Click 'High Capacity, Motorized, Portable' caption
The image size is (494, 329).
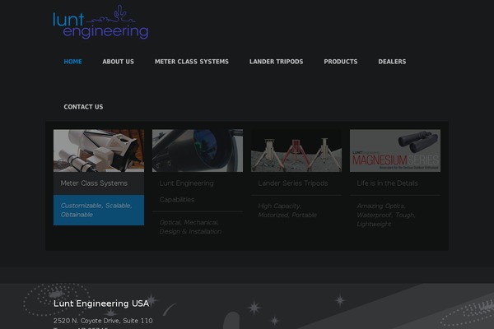pyautogui.click(x=287, y=211)
